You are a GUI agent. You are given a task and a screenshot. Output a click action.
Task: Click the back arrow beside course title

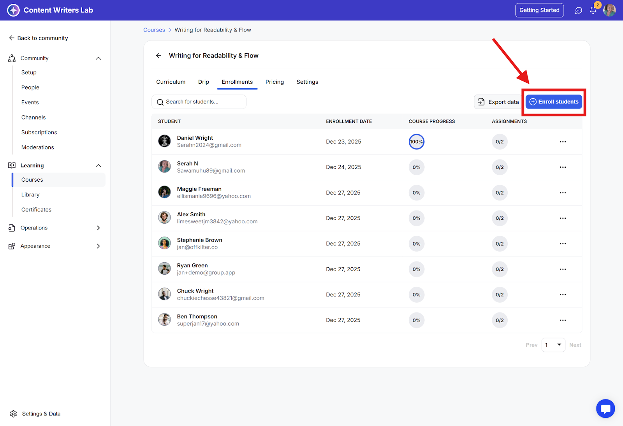coord(159,56)
